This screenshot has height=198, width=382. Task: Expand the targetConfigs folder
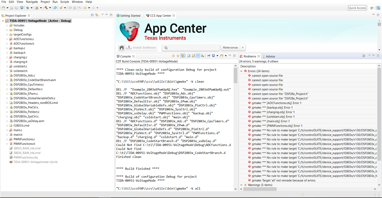(x=7, y=34)
